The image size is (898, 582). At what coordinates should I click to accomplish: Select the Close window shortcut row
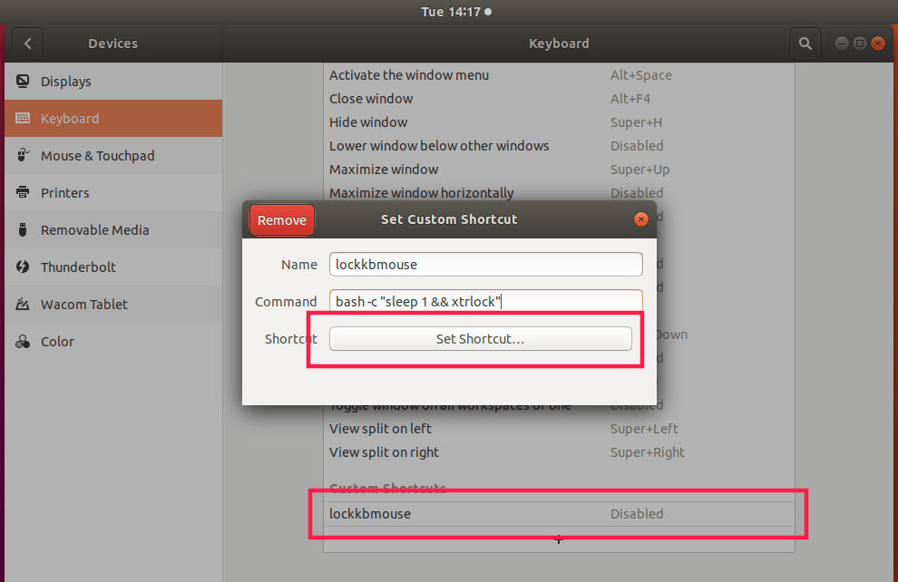pos(559,99)
